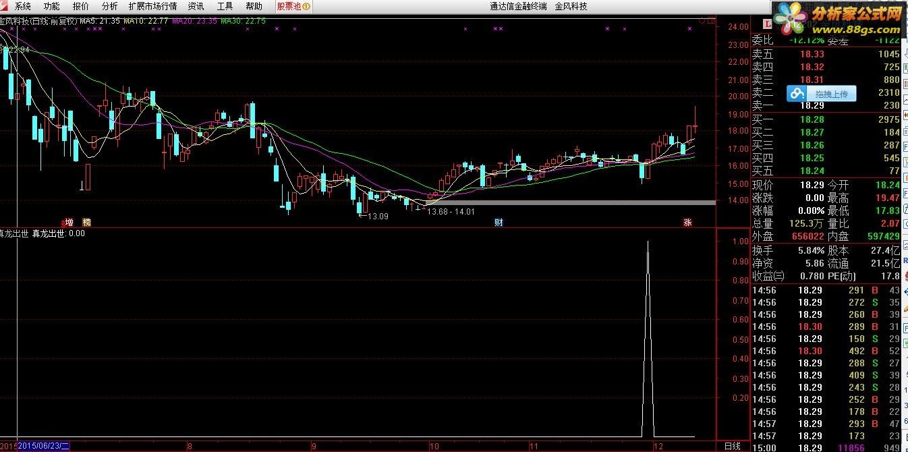Image resolution: width=908 pixels, height=452 pixels.
Task: Click the 拖拽上传 cloud upload button
Action: coord(822,94)
